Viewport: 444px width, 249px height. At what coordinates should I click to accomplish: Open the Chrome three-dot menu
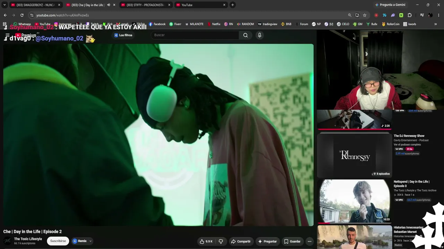click(x=438, y=15)
